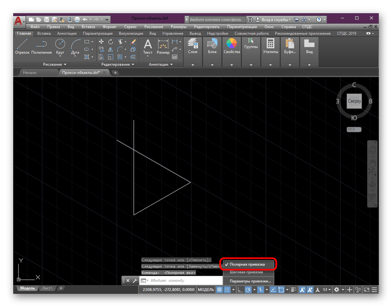Image resolution: width=392 pixels, height=307 pixels.
Task: Expand the Аннотации panel
Action: 161,64
